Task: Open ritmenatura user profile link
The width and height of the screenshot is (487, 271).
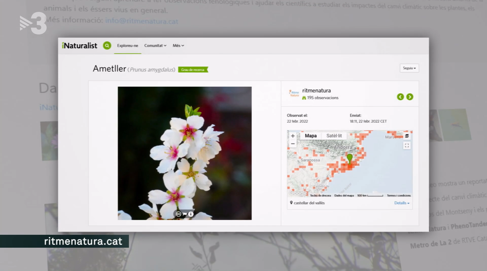Action: click(316, 90)
